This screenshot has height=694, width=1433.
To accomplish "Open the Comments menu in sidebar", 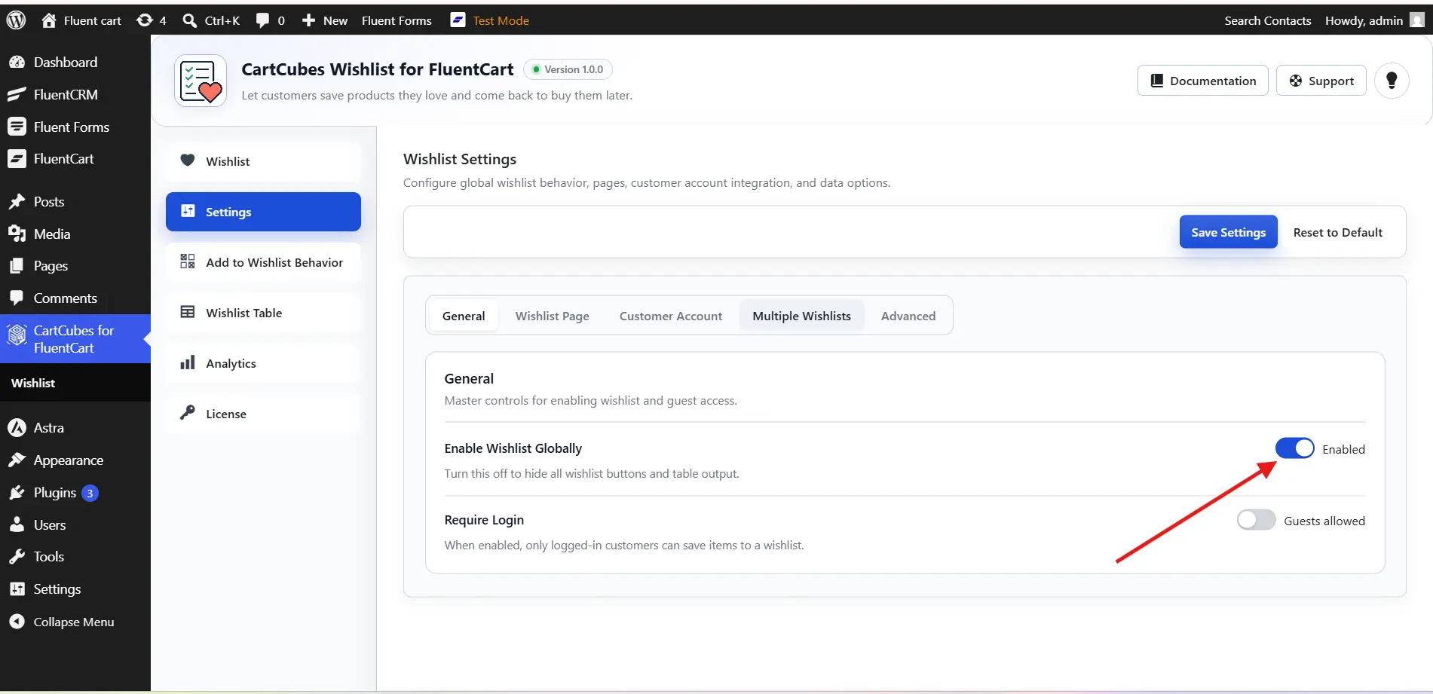I will [x=75, y=298].
